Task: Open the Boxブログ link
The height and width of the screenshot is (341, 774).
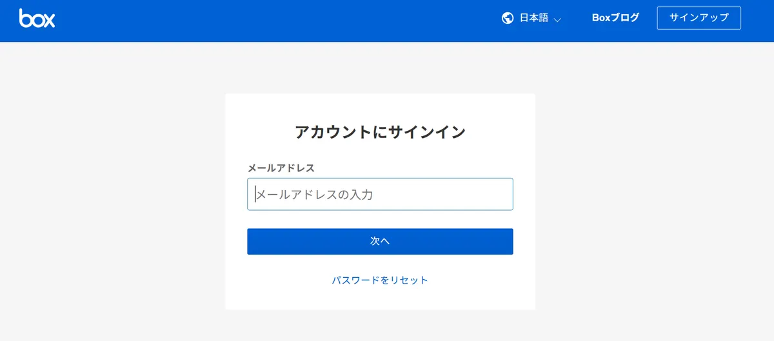Action: click(x=615, y=17)
